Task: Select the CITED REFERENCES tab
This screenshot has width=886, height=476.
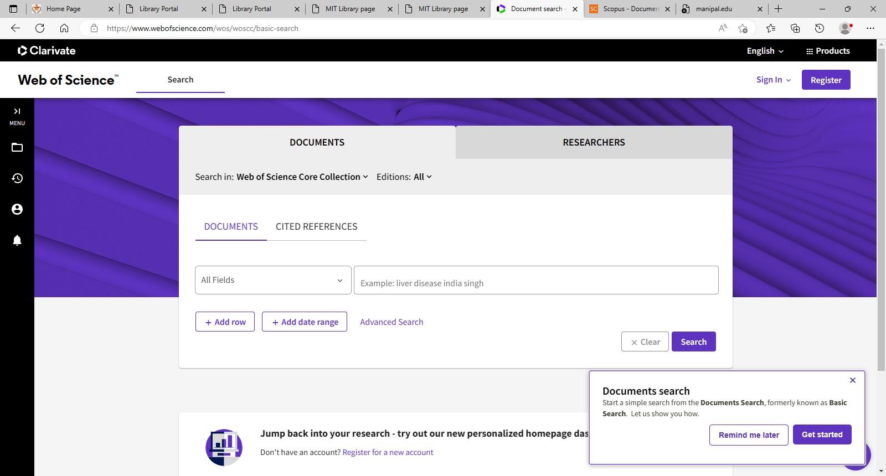Action: [316, 227]
